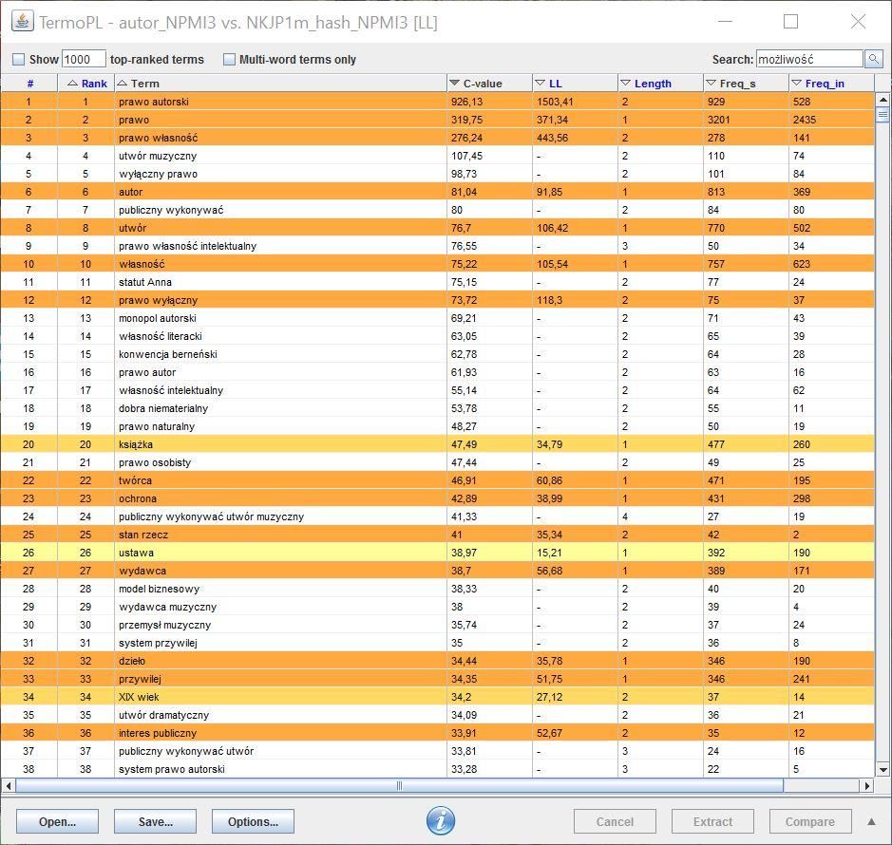The width and height of the screenshot is (892, 845).
Task: Select the term row 'przemysł muzyczny'
Action: pyautogui.click(x=438, y=625)
